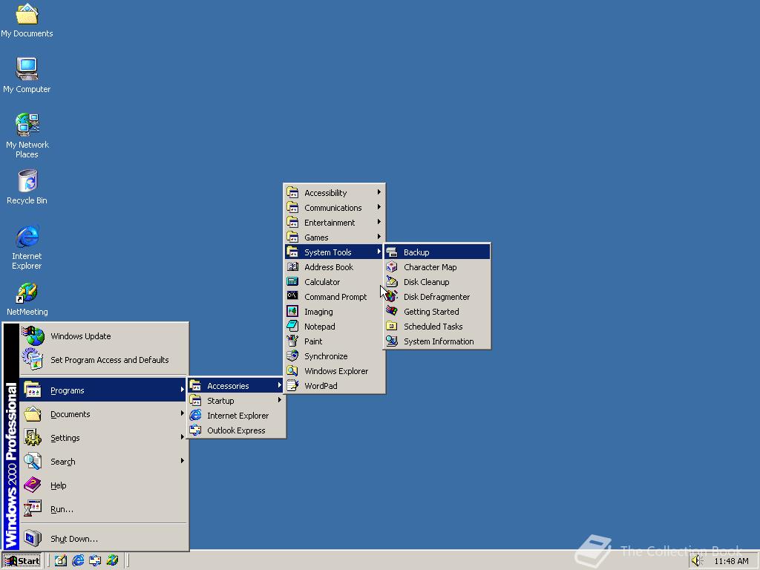Click the Character Map icon
Viewport: 760px width, 570px height.
[x=392, y=267]
